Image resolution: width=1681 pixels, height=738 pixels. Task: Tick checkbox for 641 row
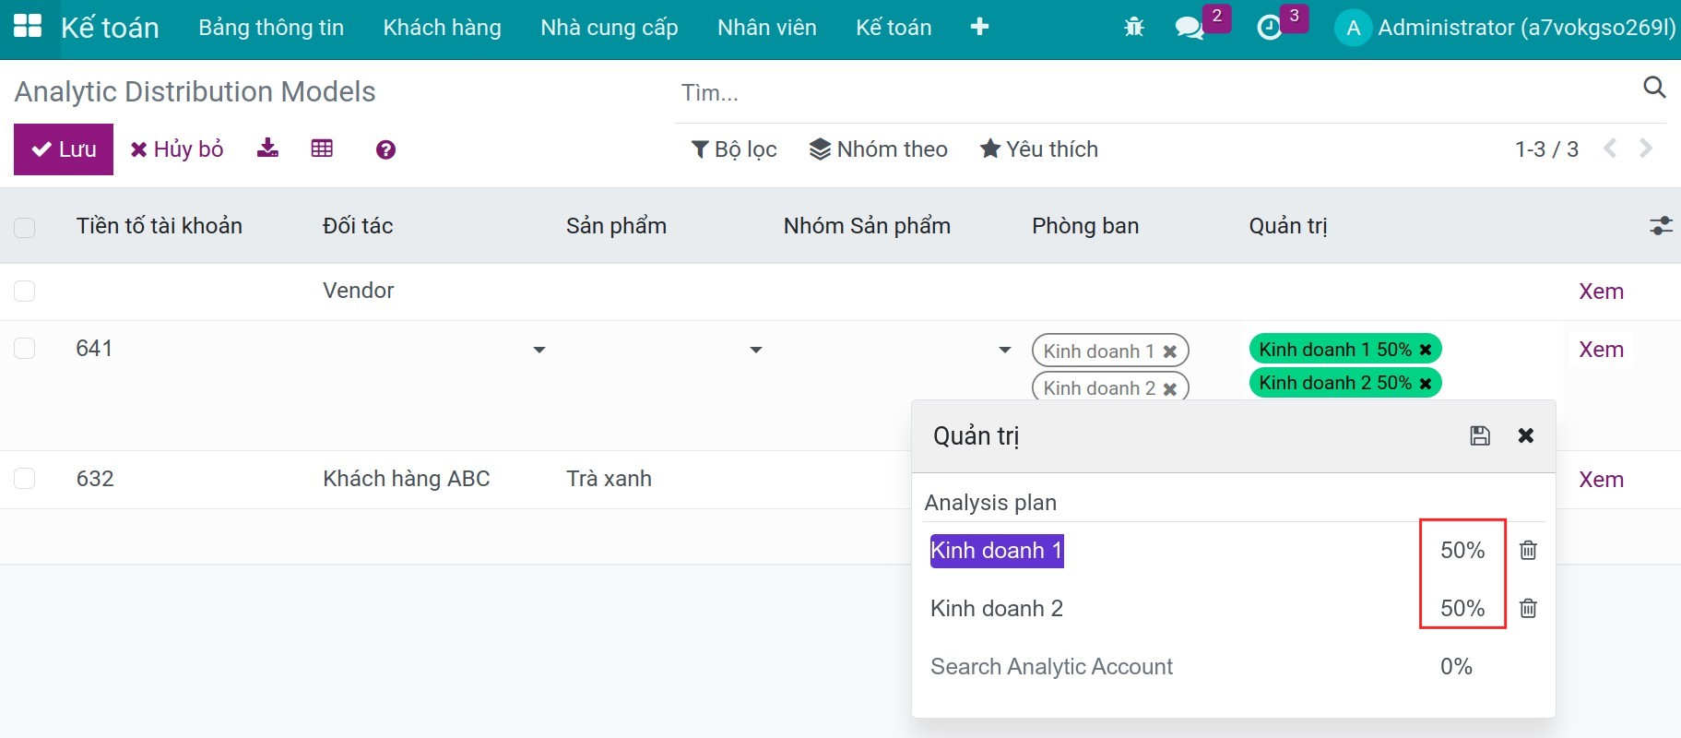click(x=25, y=349)
